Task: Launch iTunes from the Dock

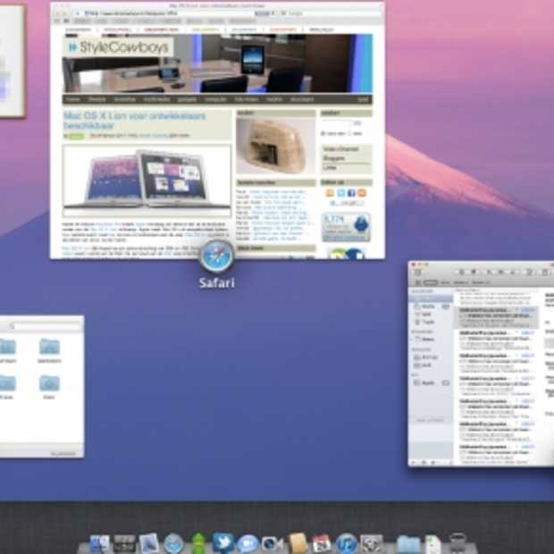Action: coord(346,544)
